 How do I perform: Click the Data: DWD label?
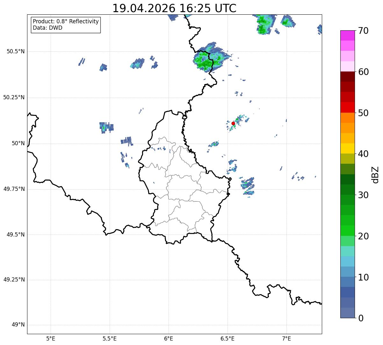click(x=47, y=28)
